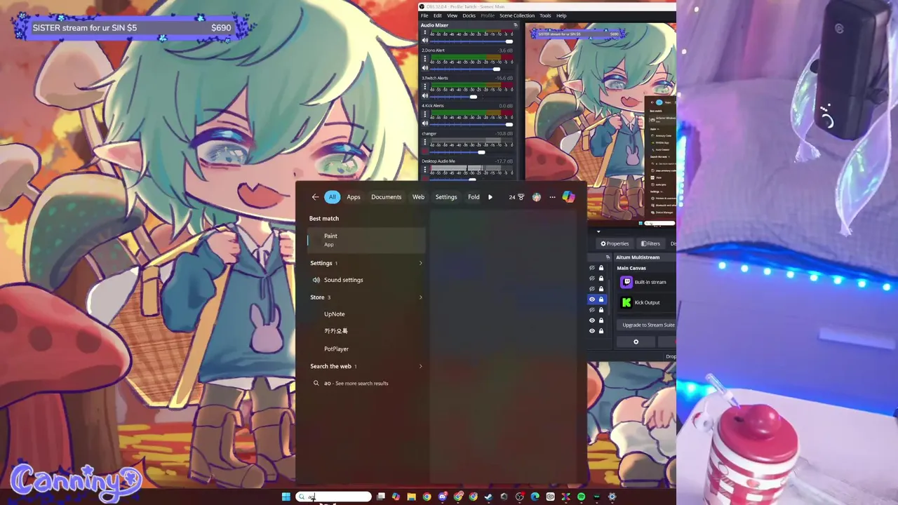Pop out the Sources dock via float icon

(608, 257)
